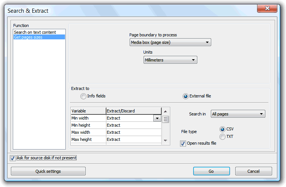
Task: Click the variable table scrollbar thumb
Action: click(165, 119)
